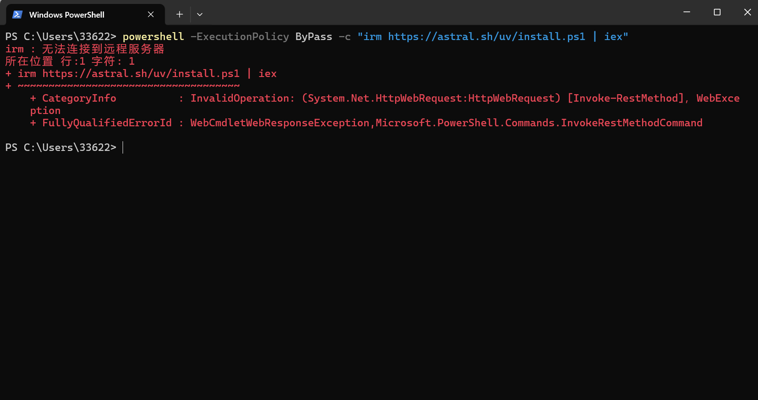Click the FullyQualifiedErrorId error label
Screen dimensions: 758x400
pos(107,123)
